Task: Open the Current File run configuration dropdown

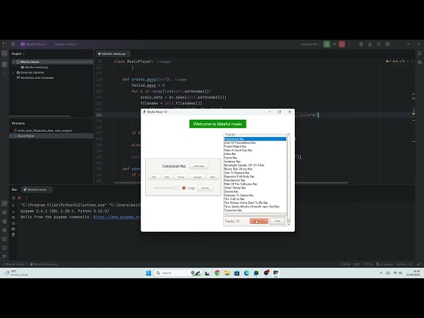Action: [311, 44]
